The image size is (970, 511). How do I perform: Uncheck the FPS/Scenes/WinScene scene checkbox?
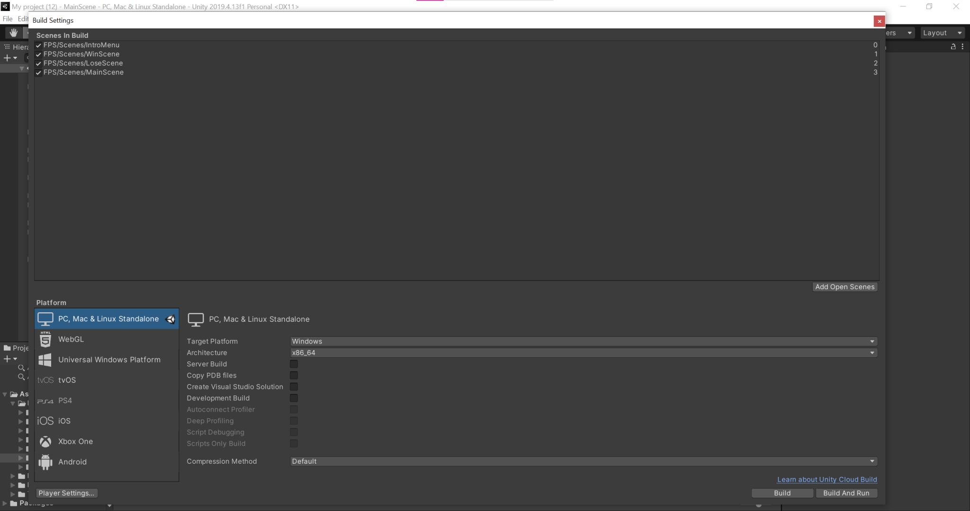(38, 54)
